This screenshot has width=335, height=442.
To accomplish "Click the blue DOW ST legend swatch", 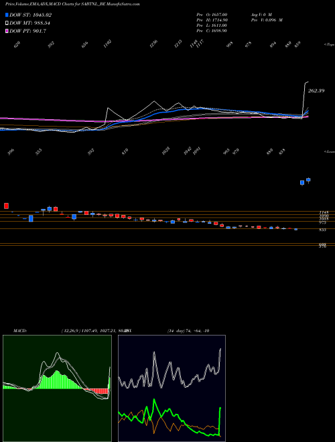I will coord(7,15).
